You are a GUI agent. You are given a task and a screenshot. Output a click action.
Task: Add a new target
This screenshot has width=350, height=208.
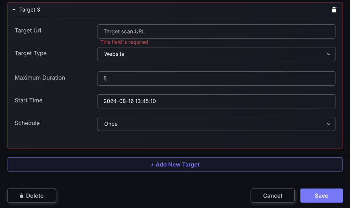(175, 164)
